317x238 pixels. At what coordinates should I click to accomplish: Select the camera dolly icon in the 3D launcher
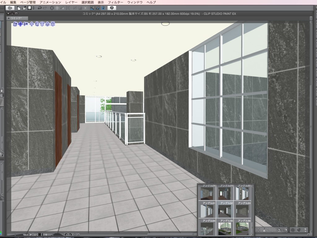(x=26, y=25)
